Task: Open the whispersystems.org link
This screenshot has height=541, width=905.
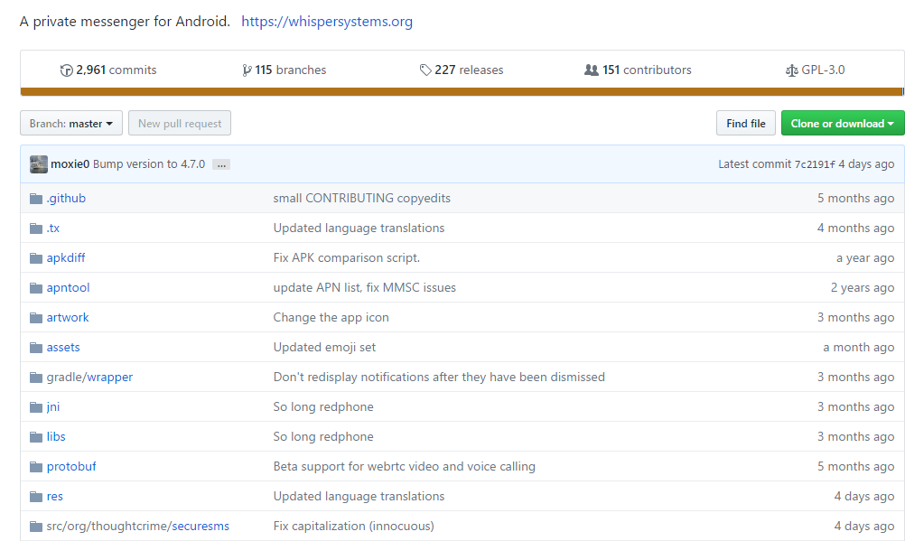Action: coord(327,22)
